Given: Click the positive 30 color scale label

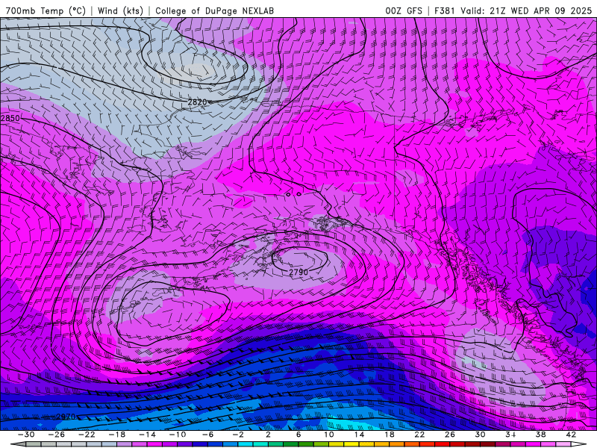Looking at the screenshot, I should (x=480, y=435).
